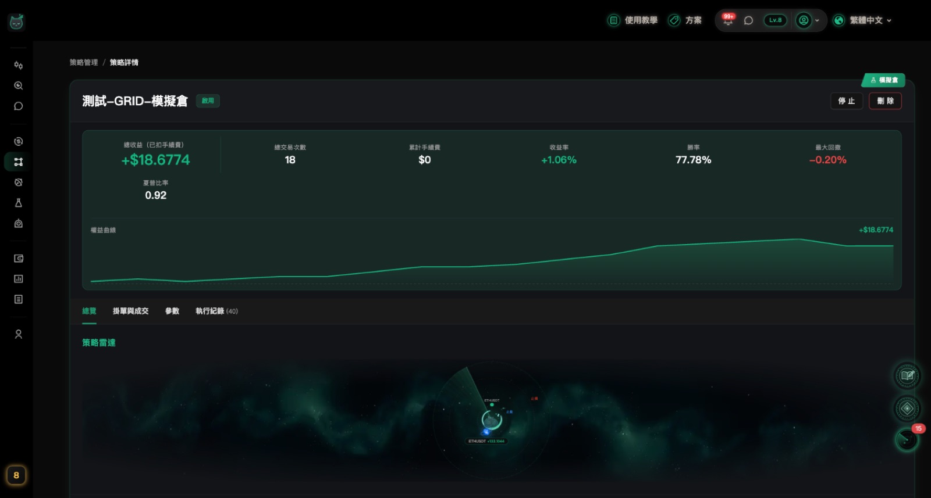The height and width of the screenshot is (498, 931).
Task: Click the cat logo in top-left corner
Action: 16,22
